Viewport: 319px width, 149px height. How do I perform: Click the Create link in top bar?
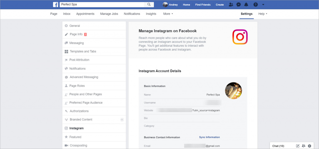click(x=220, y=5)
